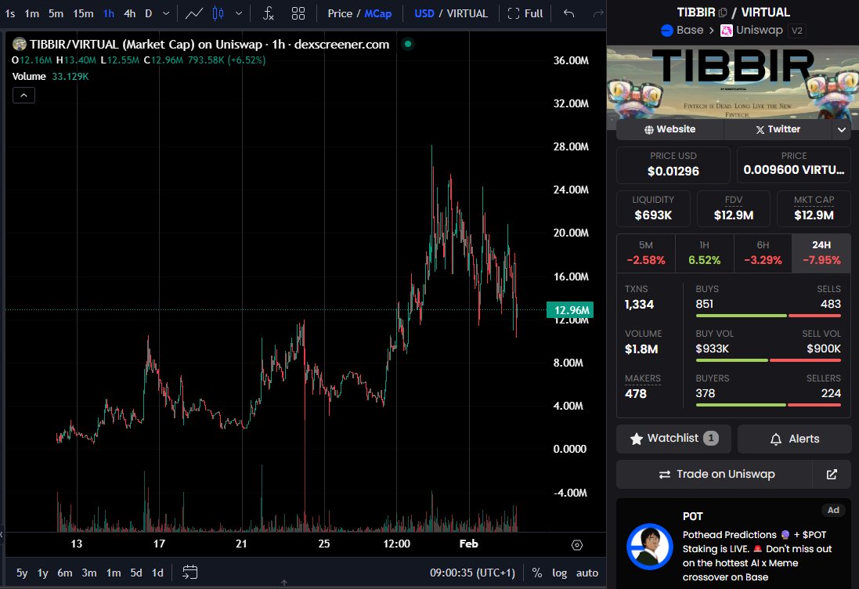Select the 6H stats tab
The image size is (859, 589).
click(763, 253)
